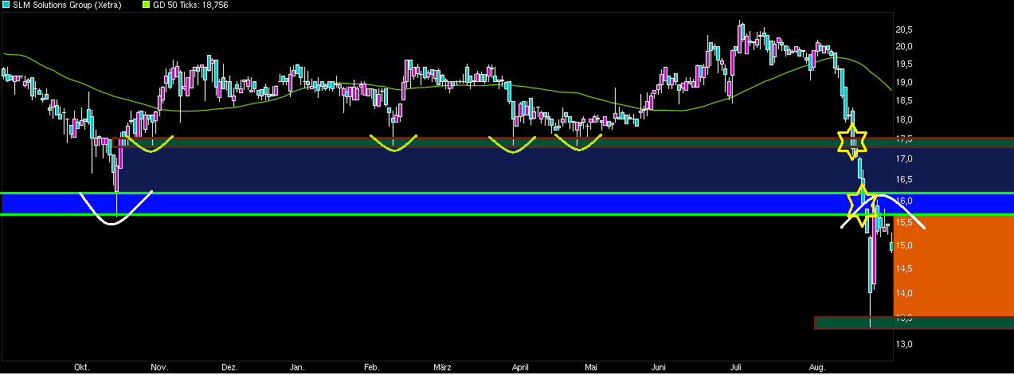Screen dimensions: 1014x375
Task: Click the 16,0 price axis value
Action: 904,202
